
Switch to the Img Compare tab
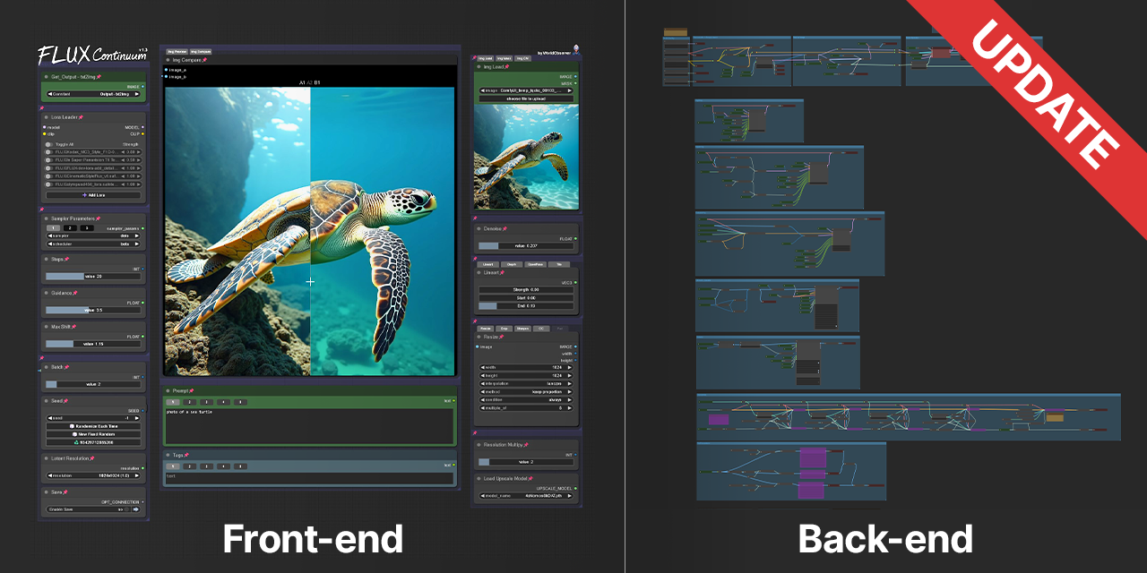click(x=200, y=52)
